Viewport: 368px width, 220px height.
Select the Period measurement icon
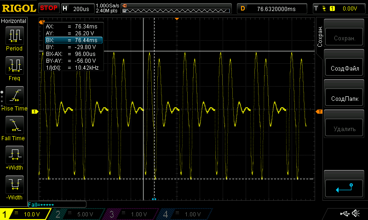tap(15, 36)
